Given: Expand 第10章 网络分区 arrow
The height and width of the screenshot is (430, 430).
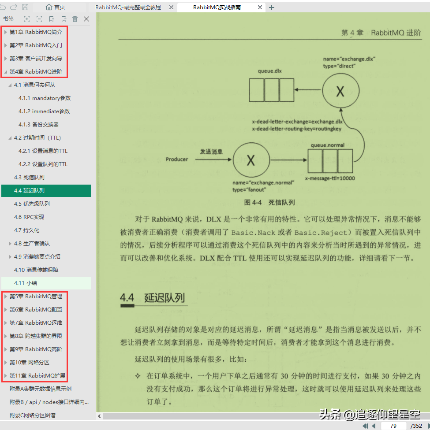Looking at the screenshot, I should click(x=5, y=362).
